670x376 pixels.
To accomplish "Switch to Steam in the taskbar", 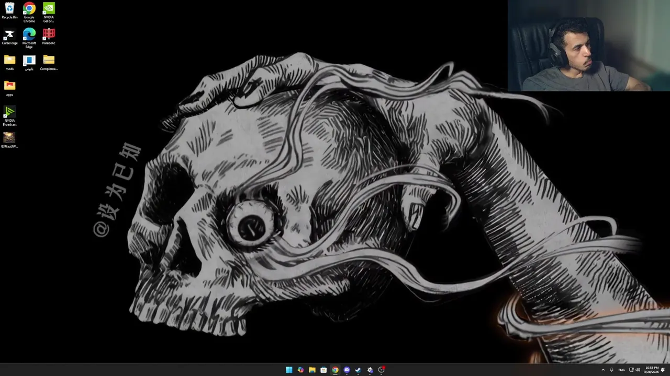I will [358, 370].
